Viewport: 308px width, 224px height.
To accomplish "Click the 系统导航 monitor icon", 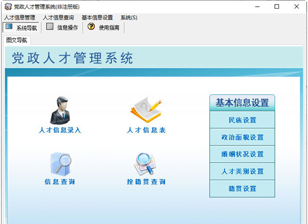I will (9, 27).
